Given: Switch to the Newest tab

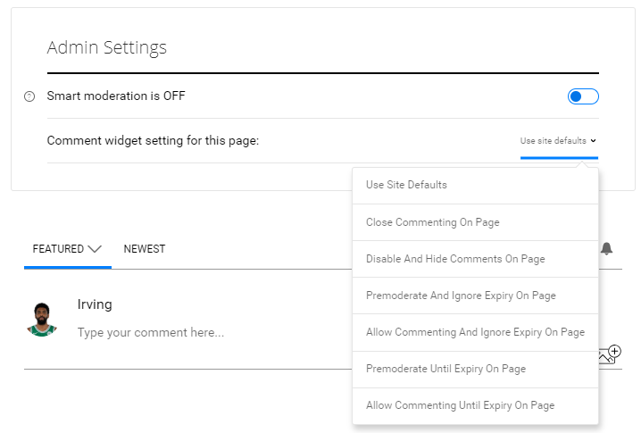Looking at the screenshot, I should pyautogui.click(x=145, y=249).
